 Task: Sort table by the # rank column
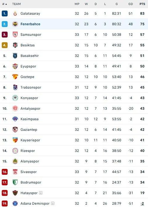5,4
